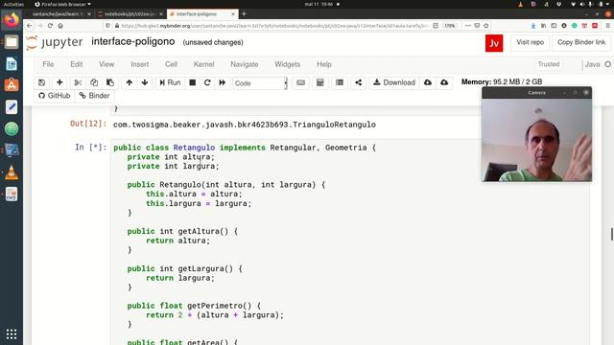Open the command palette keyboard icon
Screen dimensions: 614x345
[300, 82]
